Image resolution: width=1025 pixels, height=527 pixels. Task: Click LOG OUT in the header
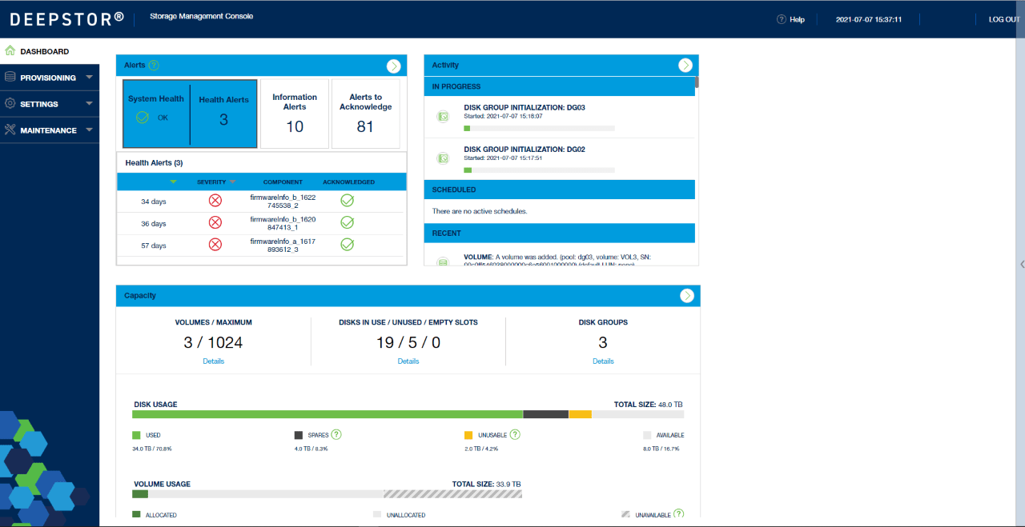click(x=1004, y=19)
